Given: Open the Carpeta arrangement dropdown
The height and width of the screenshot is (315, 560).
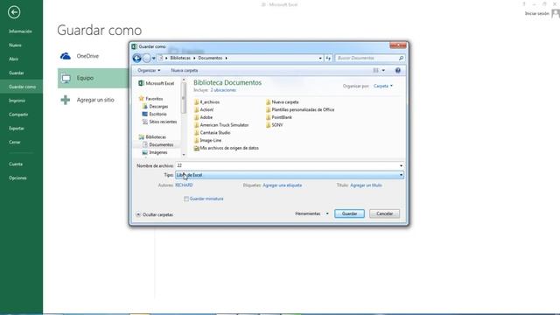Looking at the screenshot, I should pyautogui.click(x=383, y=86).
